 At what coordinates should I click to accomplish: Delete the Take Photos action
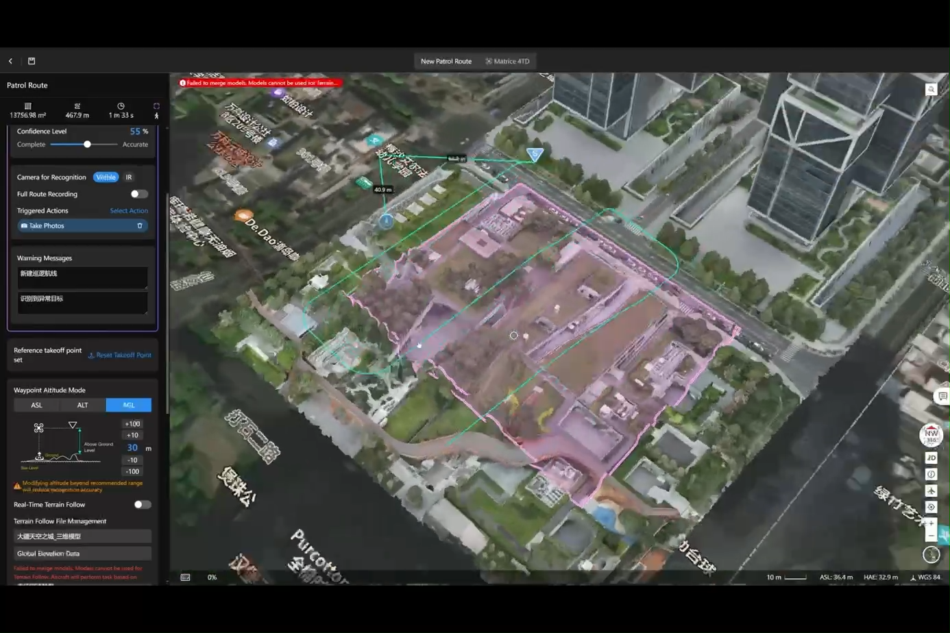pos(141,225)
